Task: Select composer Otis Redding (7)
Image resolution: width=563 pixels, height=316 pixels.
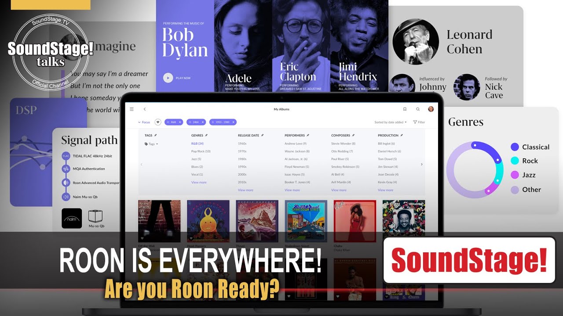Action: 342,151
